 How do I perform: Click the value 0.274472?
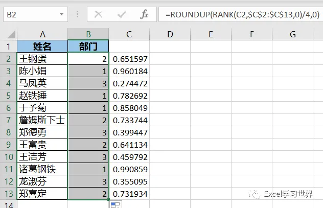(129, 83)
